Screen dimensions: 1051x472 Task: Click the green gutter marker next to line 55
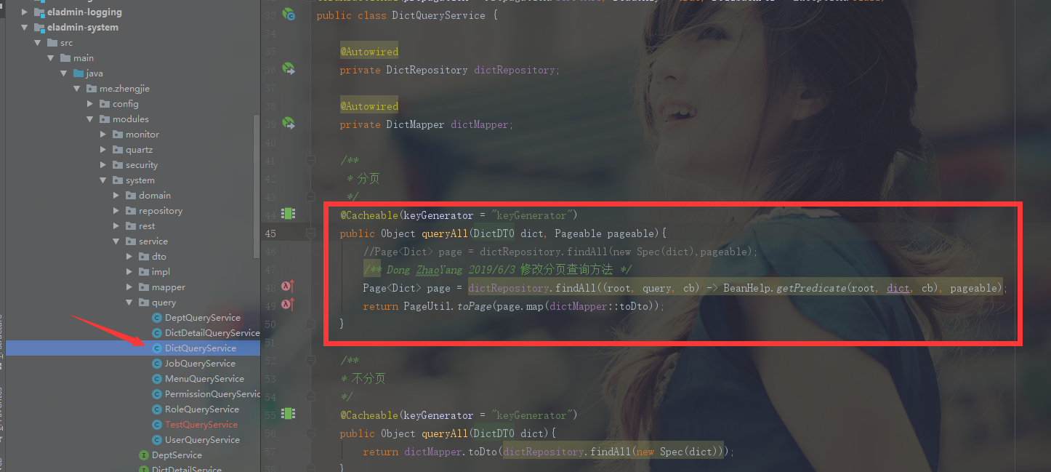(x=287, y=415)
